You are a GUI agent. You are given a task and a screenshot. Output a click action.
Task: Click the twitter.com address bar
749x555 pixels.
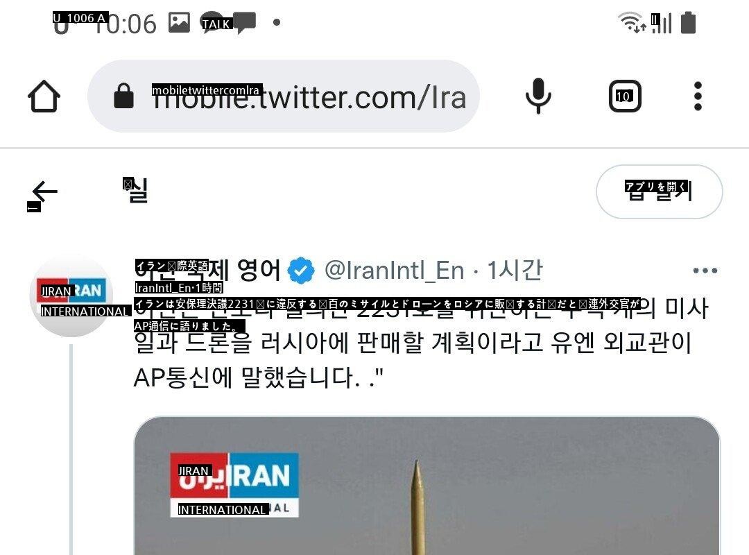[x=283, y=96]
